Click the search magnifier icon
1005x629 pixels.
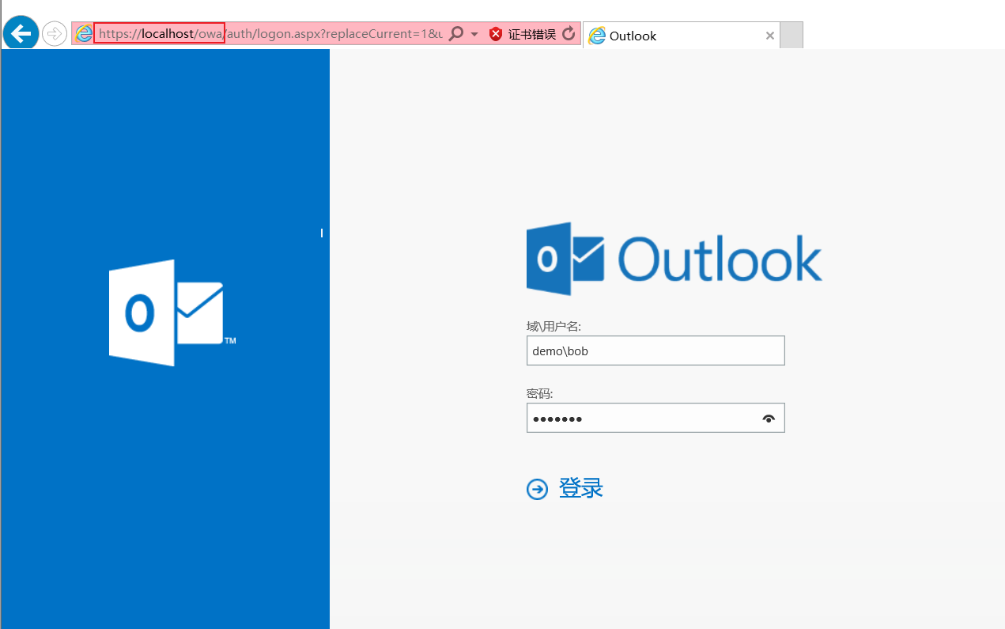(x=457, y=33)
